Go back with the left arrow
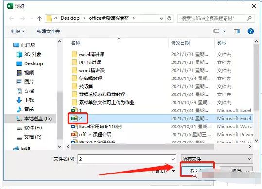Viewport: 262px width, 189px height. pos(11,18)
